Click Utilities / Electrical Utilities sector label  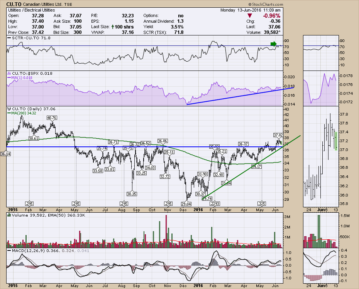[x=31, y=10]
